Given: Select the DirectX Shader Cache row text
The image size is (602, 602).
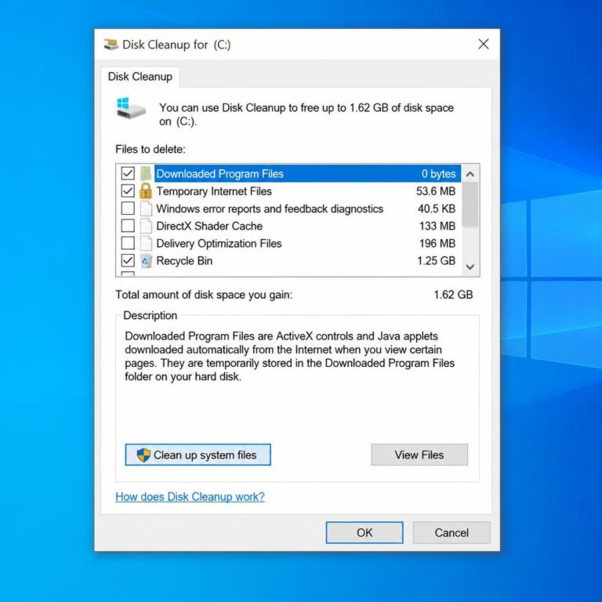Looking at the screenshot, I should (x=209, y=226).
